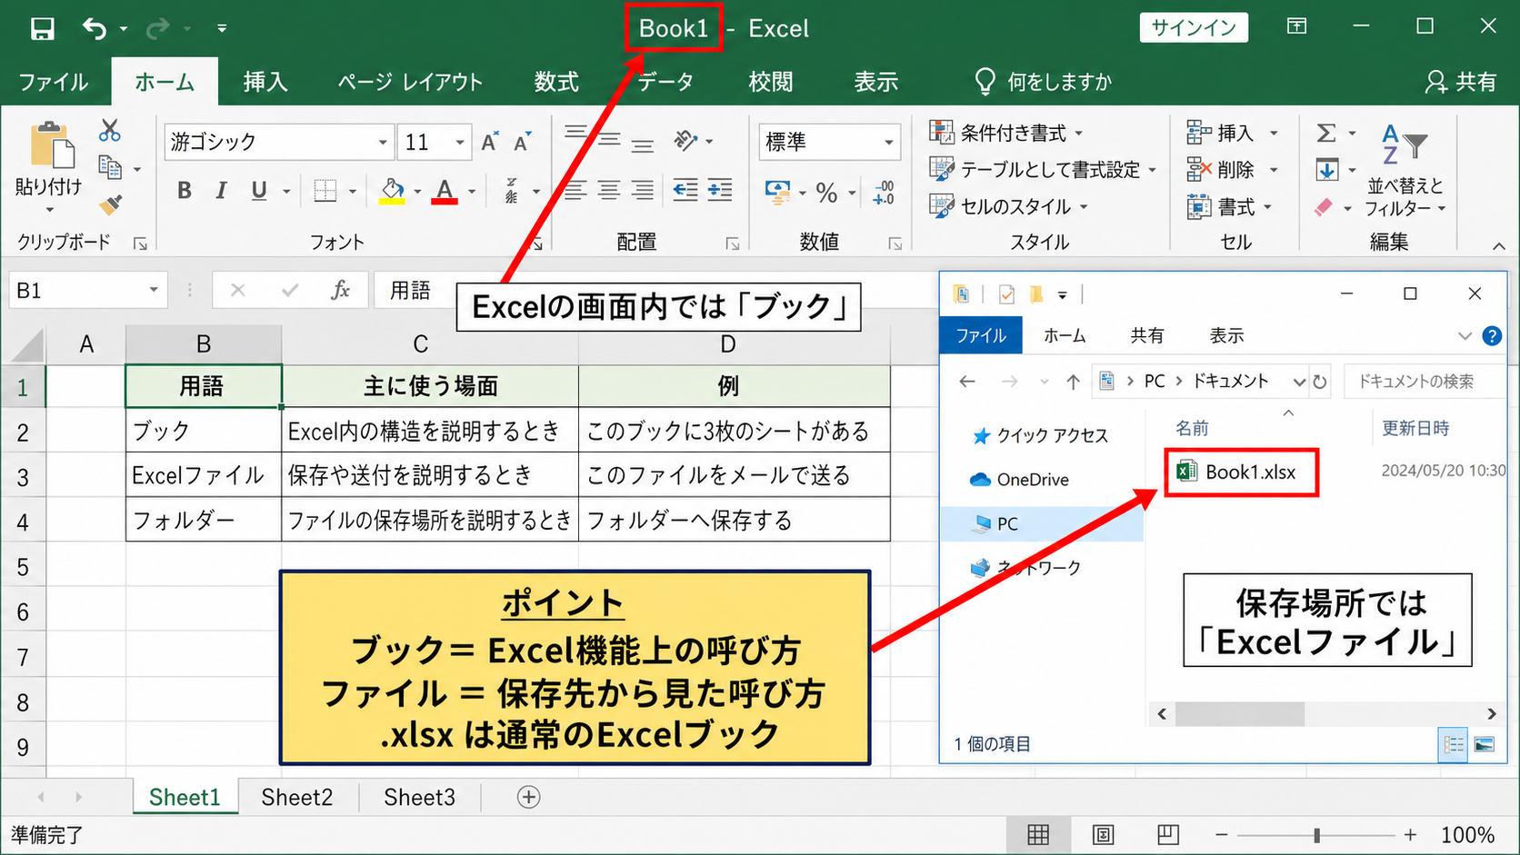The width and height of the screenshot is (1520, 855).
Task: Select OneDrive in Explorer navigation pane
Action: [x=1020, y=480]
